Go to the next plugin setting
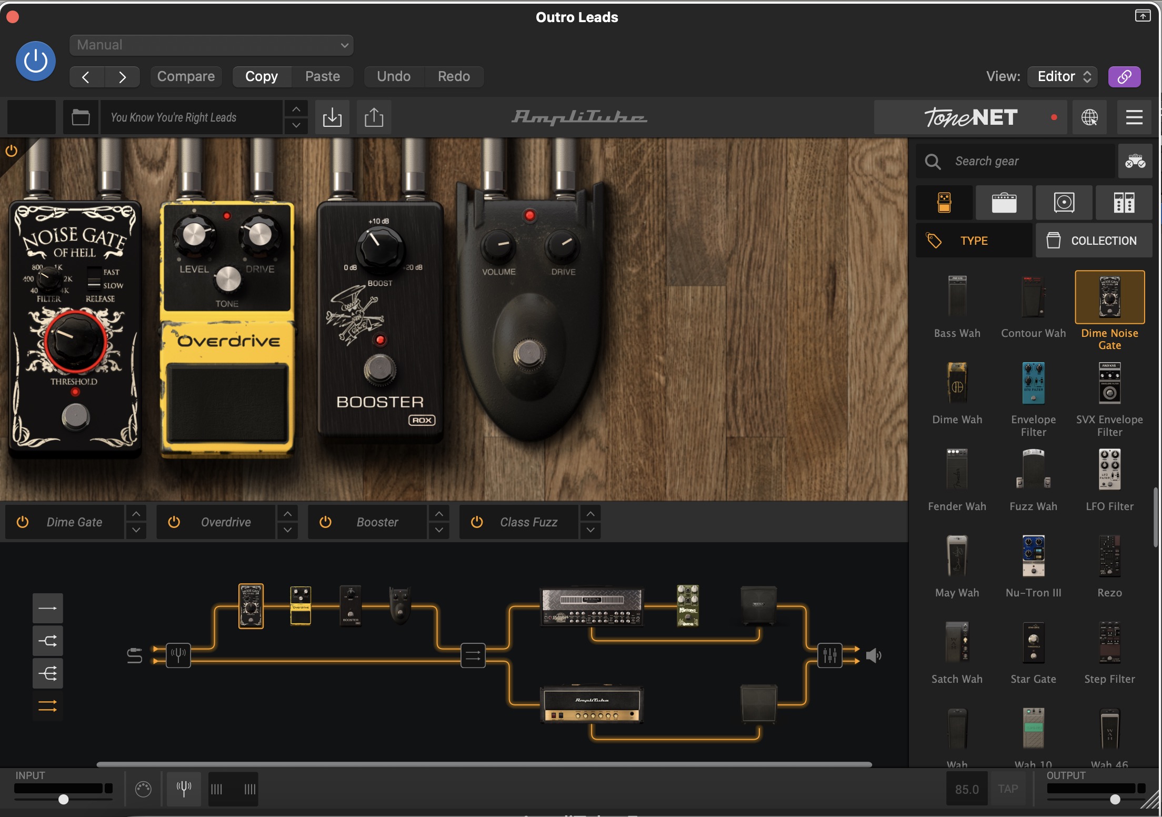 (x=122, y=77)
